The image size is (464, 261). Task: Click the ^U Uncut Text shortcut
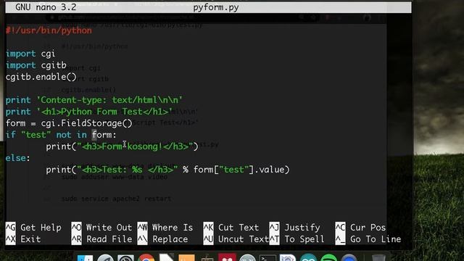236,239
